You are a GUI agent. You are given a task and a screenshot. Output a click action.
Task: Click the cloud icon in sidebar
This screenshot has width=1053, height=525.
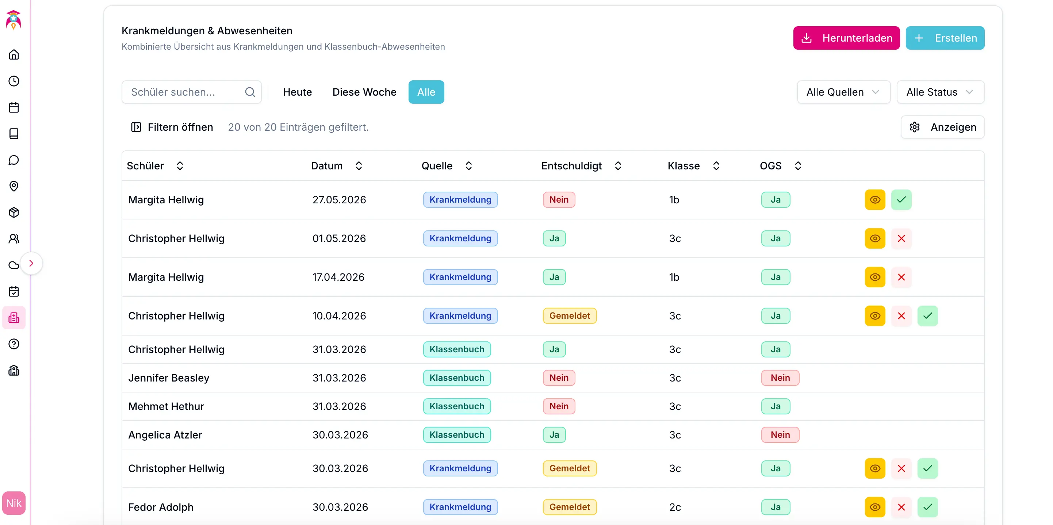[x=14, y=265]
